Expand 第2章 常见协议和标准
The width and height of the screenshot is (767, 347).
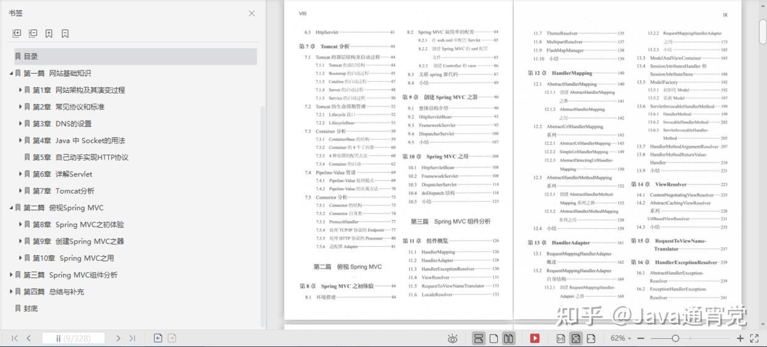point(20,106)
